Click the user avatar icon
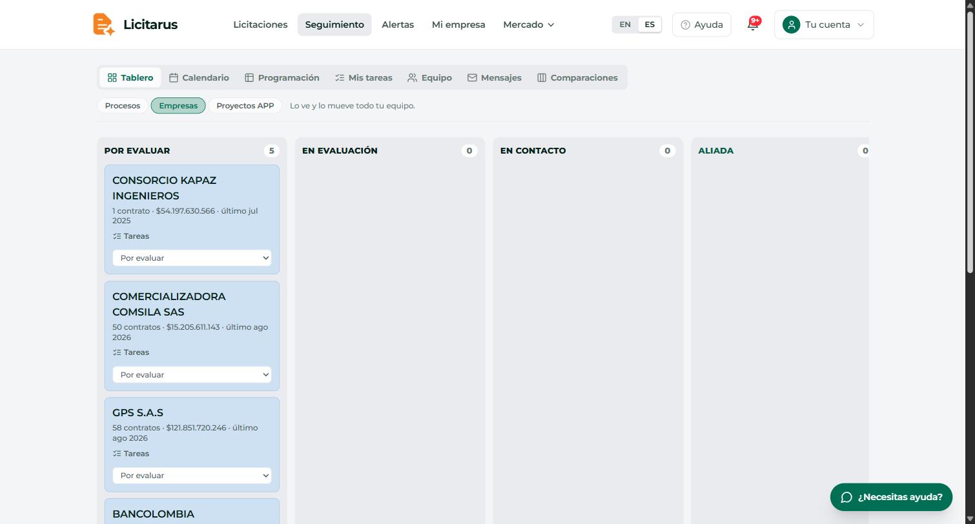 point(791,25)
